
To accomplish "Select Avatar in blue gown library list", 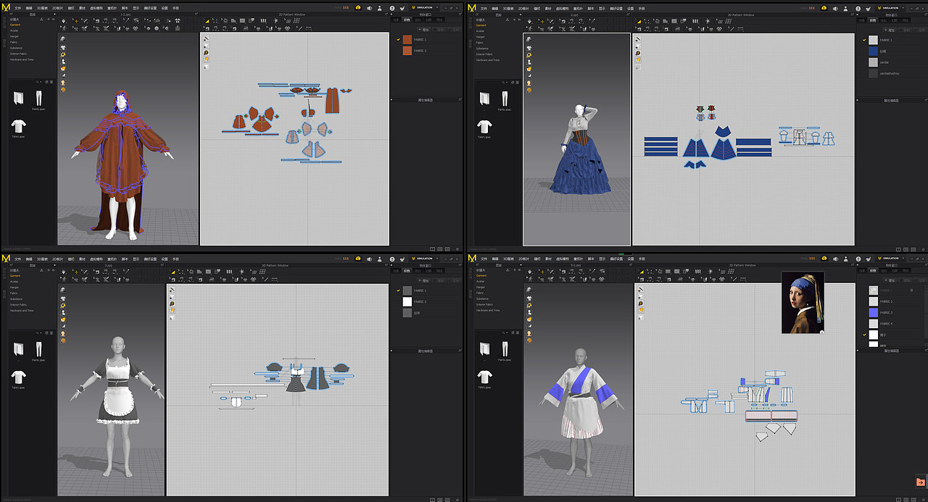I will [x=480, y=31].
